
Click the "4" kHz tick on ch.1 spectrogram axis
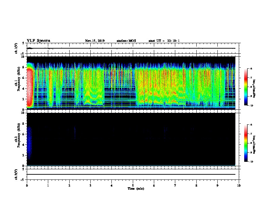click(24, 89)
